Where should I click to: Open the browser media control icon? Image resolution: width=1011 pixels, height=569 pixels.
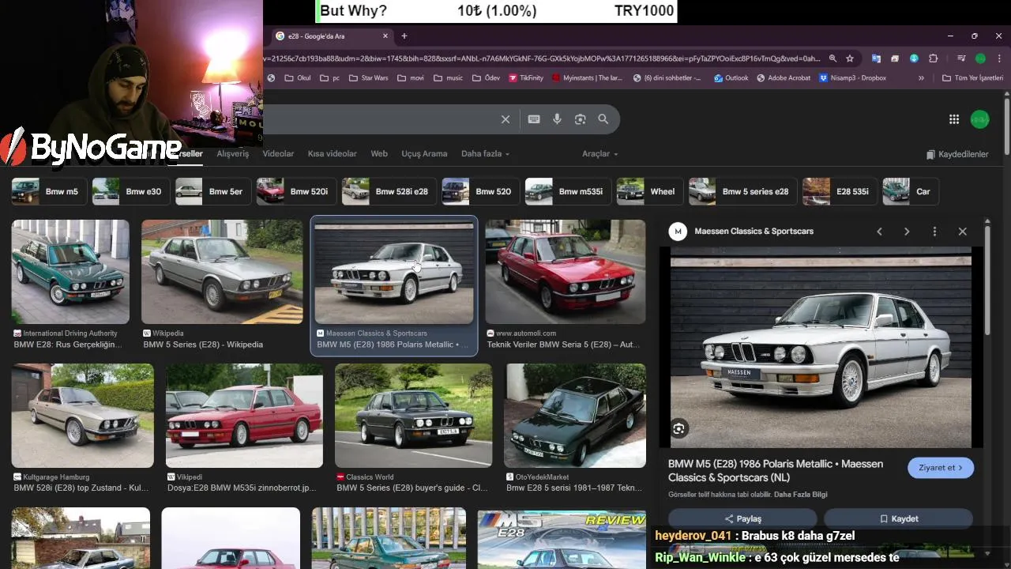(961, 58)
